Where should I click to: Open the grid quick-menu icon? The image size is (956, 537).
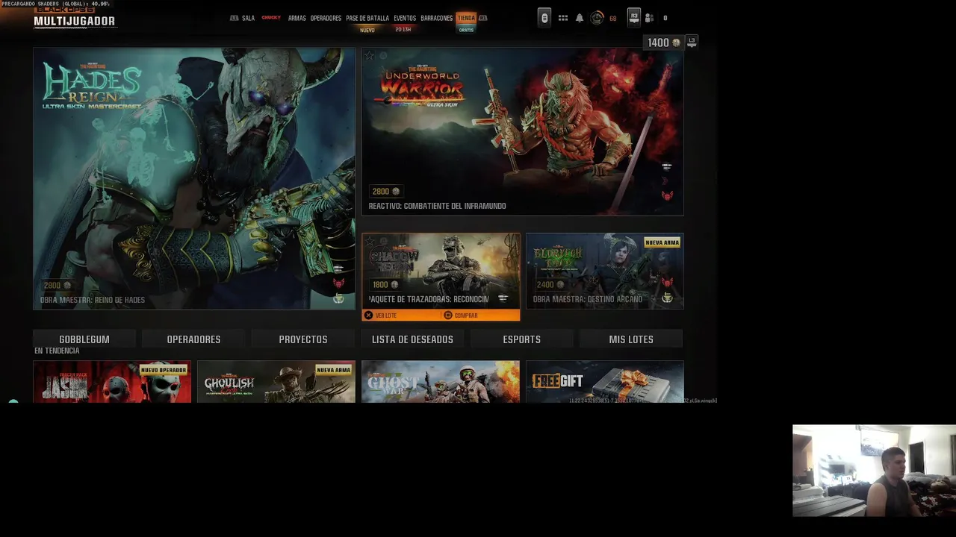pos(563,18)
